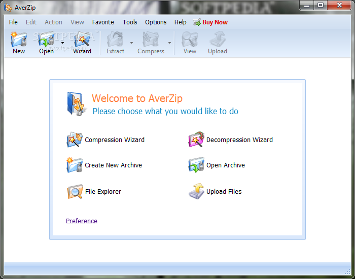Click the shopping cart icon beside Buy Now
Image resolution: width=355 pixels, height=279 pixels.
click(197, 22)
